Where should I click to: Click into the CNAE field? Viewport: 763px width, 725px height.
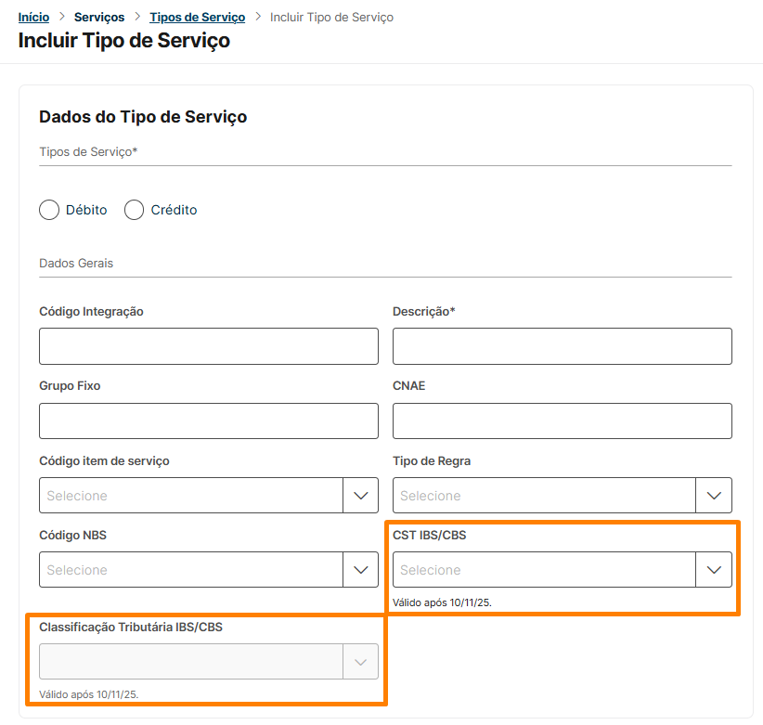pyautogui.click(x=562, y=421)
